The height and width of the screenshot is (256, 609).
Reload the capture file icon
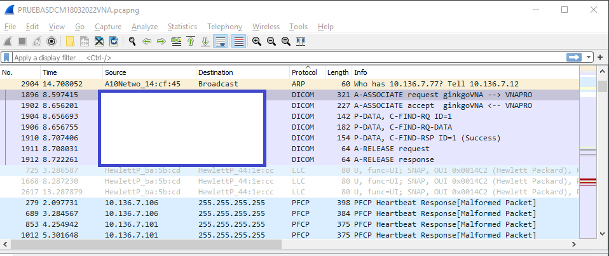(x=114, y=41)
